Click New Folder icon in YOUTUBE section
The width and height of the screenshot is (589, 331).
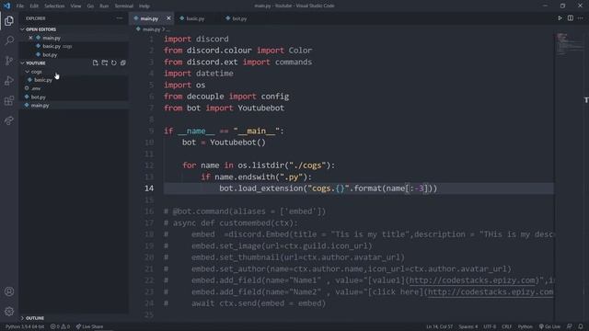click(x=104, y=63)
